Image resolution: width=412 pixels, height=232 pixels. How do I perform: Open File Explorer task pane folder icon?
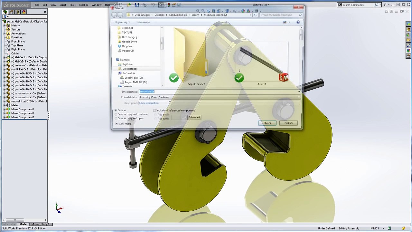tap(408, 40)
